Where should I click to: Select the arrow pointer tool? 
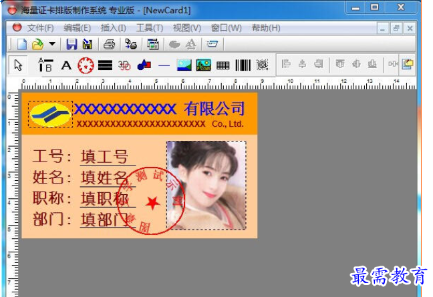pyautogui.click(x=18, y=65)
